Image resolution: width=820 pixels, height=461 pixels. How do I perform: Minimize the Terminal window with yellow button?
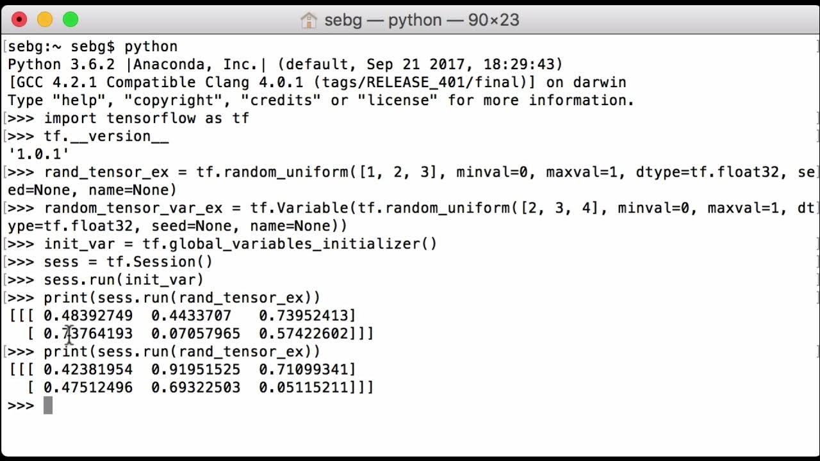[45, 20]
